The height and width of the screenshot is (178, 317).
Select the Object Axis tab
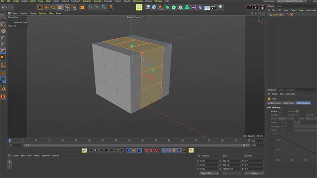[288, 103]
